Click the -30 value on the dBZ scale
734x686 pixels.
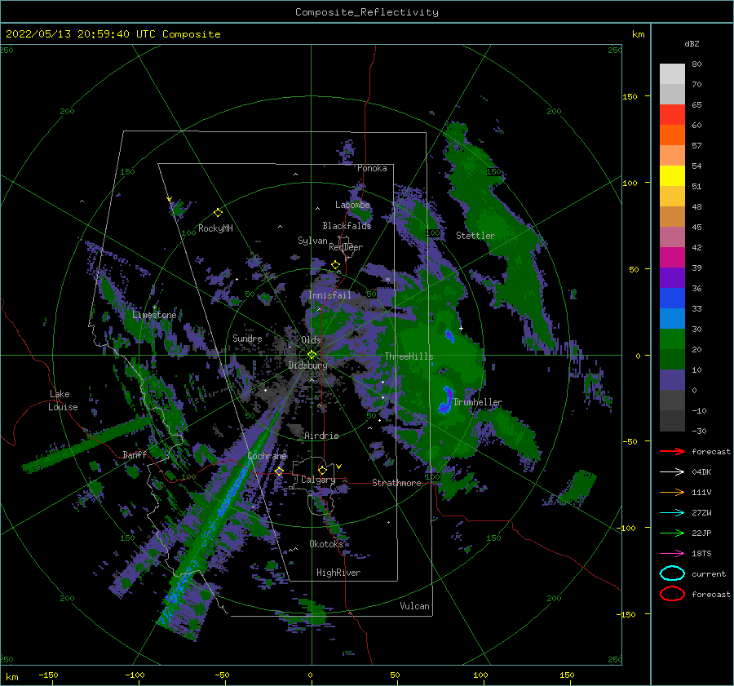pyautogui.click(x=700, y=431)
